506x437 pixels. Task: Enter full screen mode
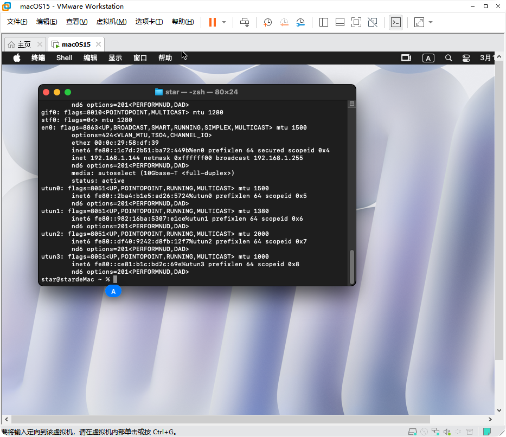click(356, 22)
